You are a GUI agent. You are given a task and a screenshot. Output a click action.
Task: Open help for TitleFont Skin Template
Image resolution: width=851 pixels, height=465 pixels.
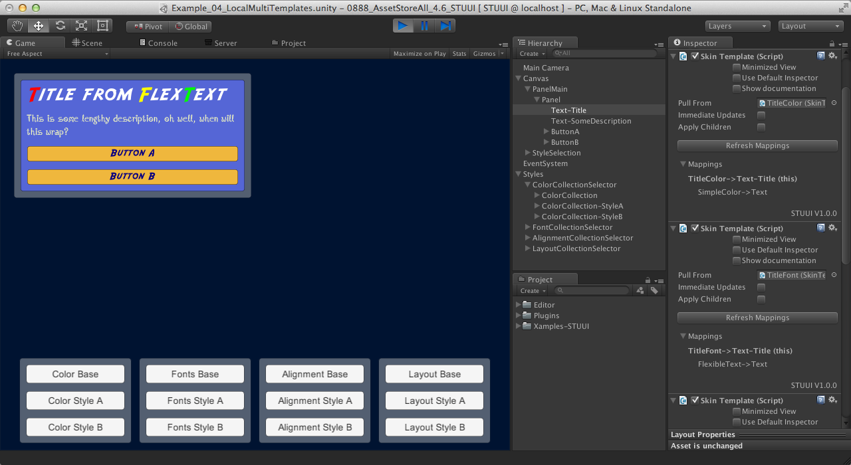point(821,229)
